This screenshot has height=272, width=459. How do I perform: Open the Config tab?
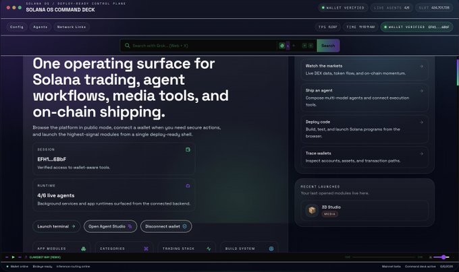[17, 27]
